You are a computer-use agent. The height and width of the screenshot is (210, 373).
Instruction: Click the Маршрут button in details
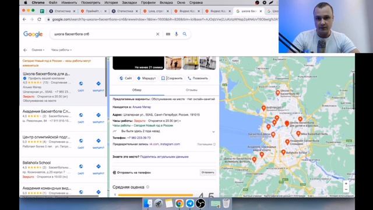(x=146, y=78)
